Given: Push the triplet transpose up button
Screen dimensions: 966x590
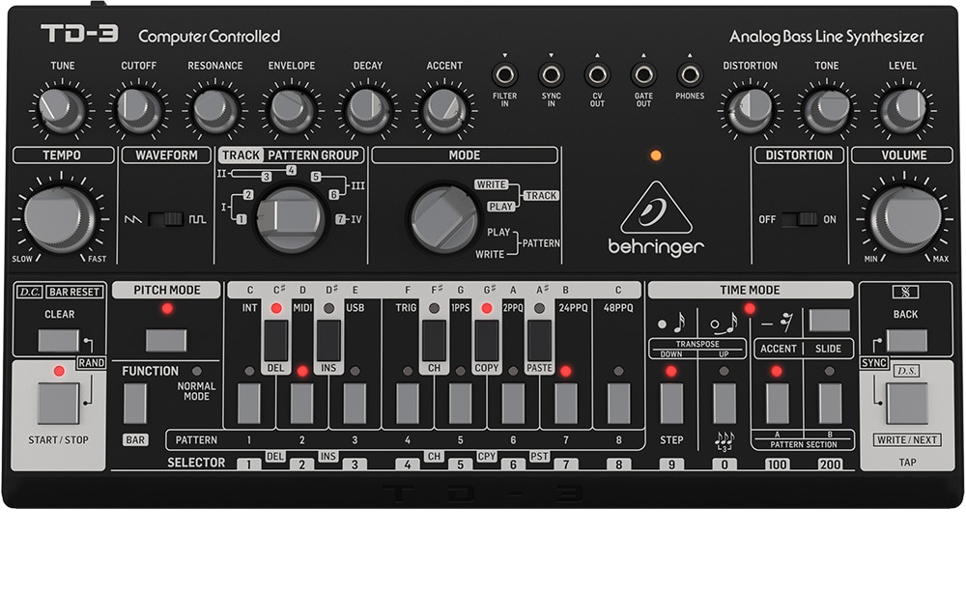Looking at the screenshot, I should (724, 404).
